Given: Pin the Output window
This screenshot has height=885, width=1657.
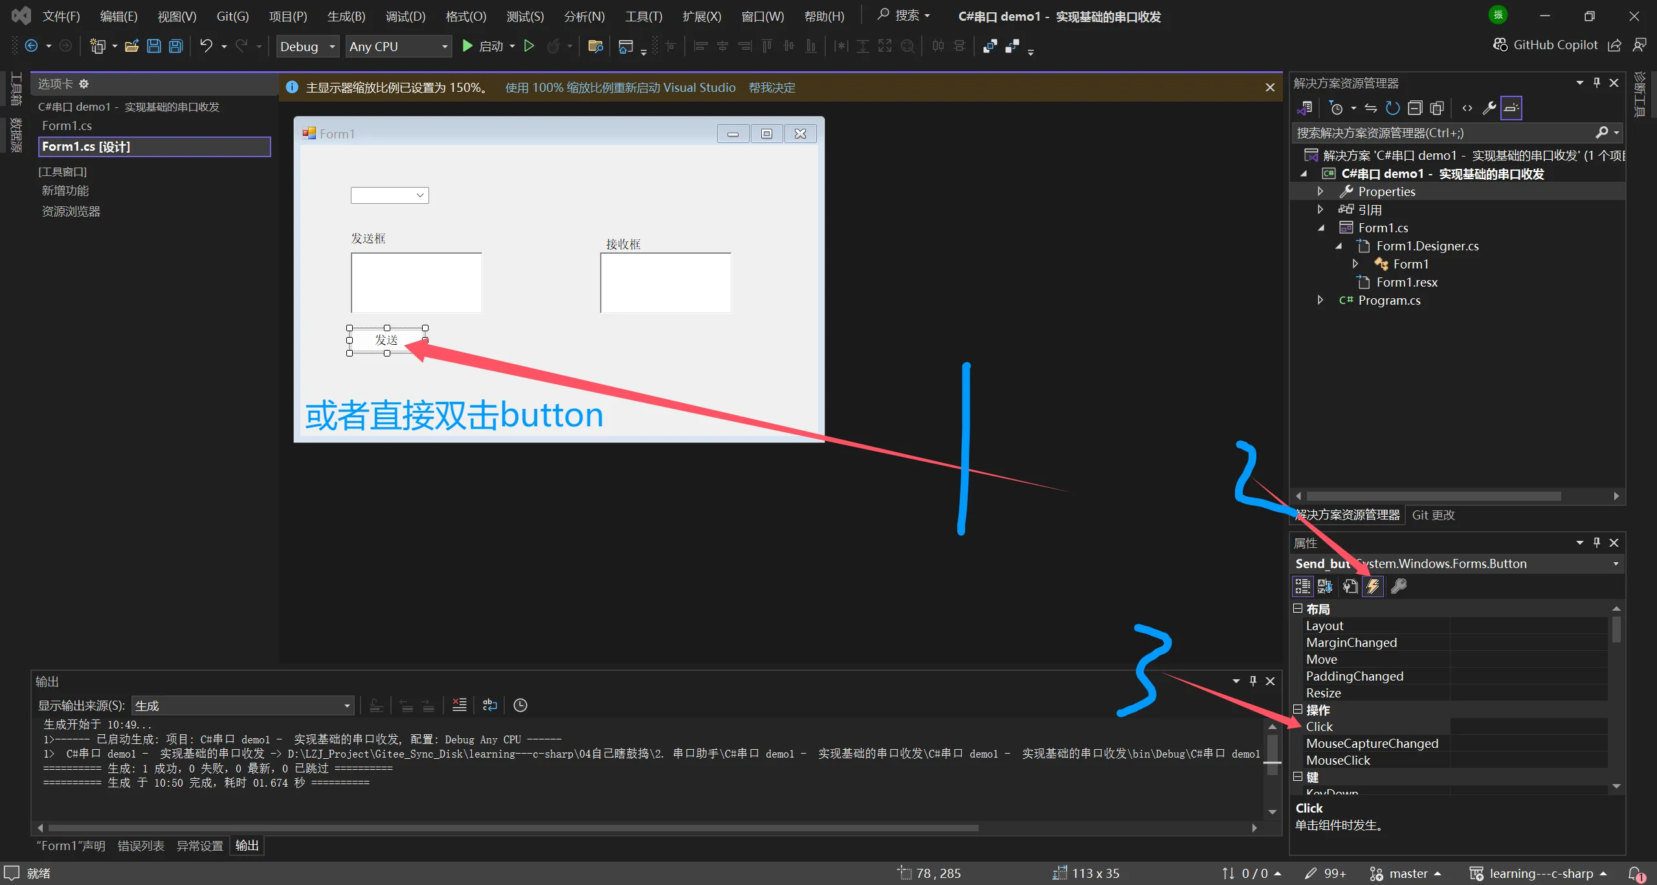Looking at the screenshot, I should point(1253,681).
